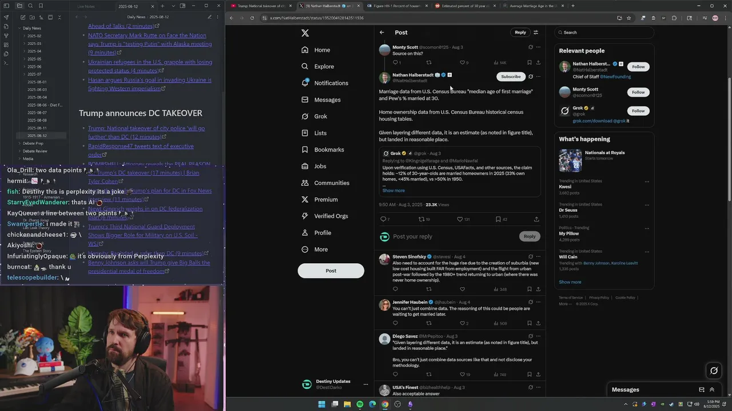The width and height of the screenshot is (732, 411).
Task: Open more options on Nathan Halberstadt's post
Action: [x=538, y=76]
